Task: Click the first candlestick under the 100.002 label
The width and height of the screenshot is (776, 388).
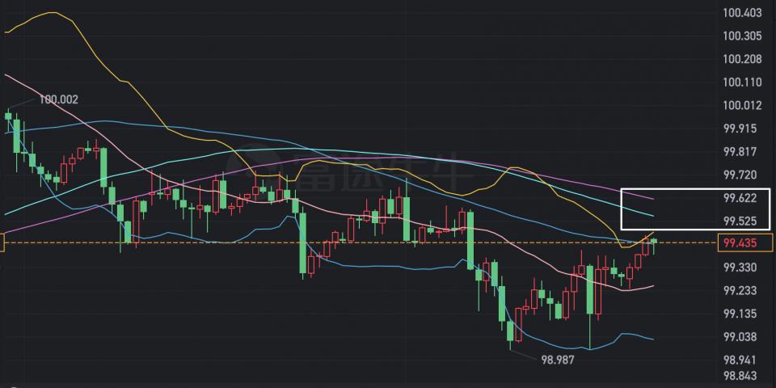Action: pos(8,120)
